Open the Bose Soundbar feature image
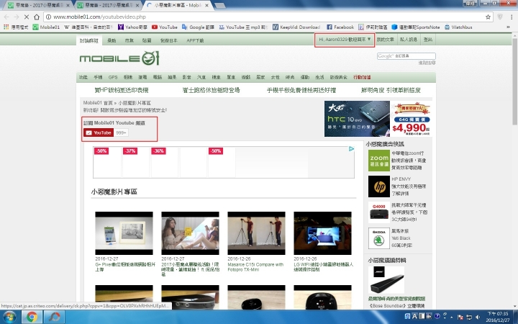Screen dimensions: 518x324 (387, 280)
